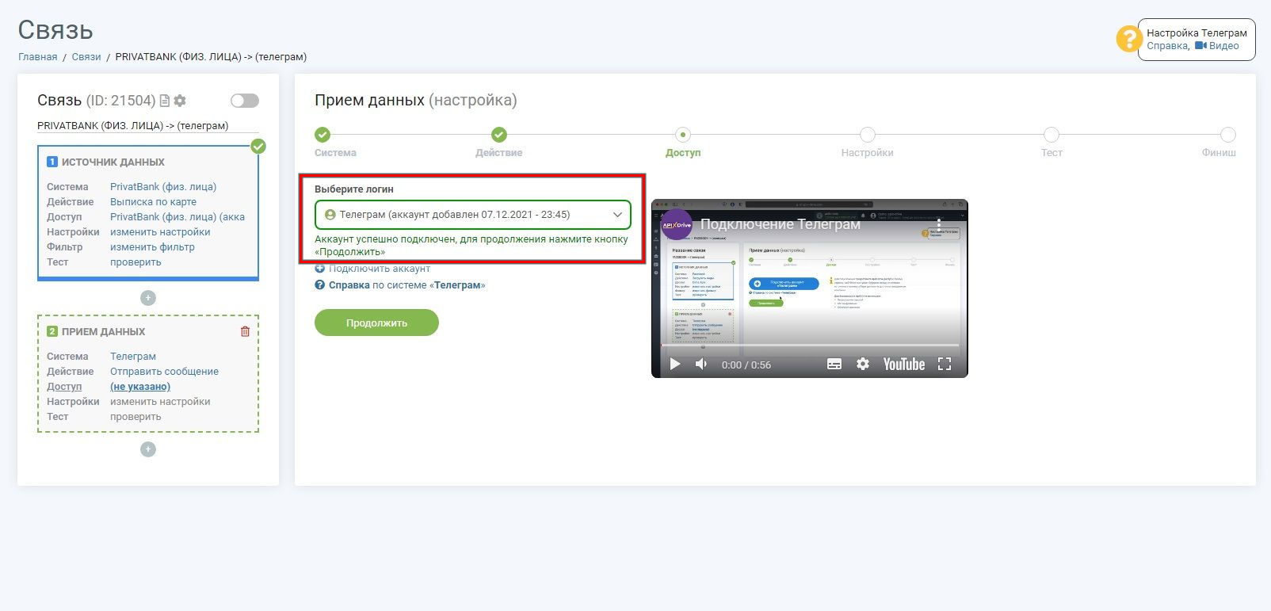Click the yellow question mark help icon

click(1128, 39)
